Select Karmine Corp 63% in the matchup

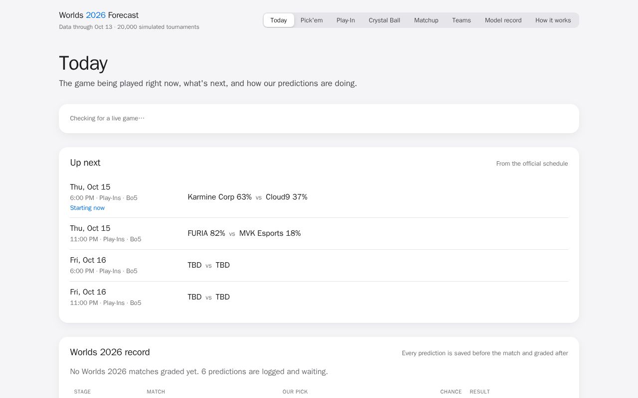(220, 197)
